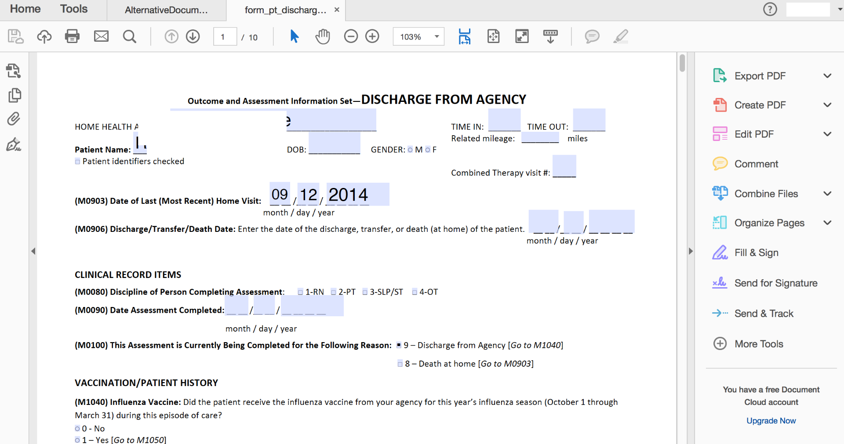Expand Organize Pages options
This screenshot has height=444, width=844.
tap(827, 223)
